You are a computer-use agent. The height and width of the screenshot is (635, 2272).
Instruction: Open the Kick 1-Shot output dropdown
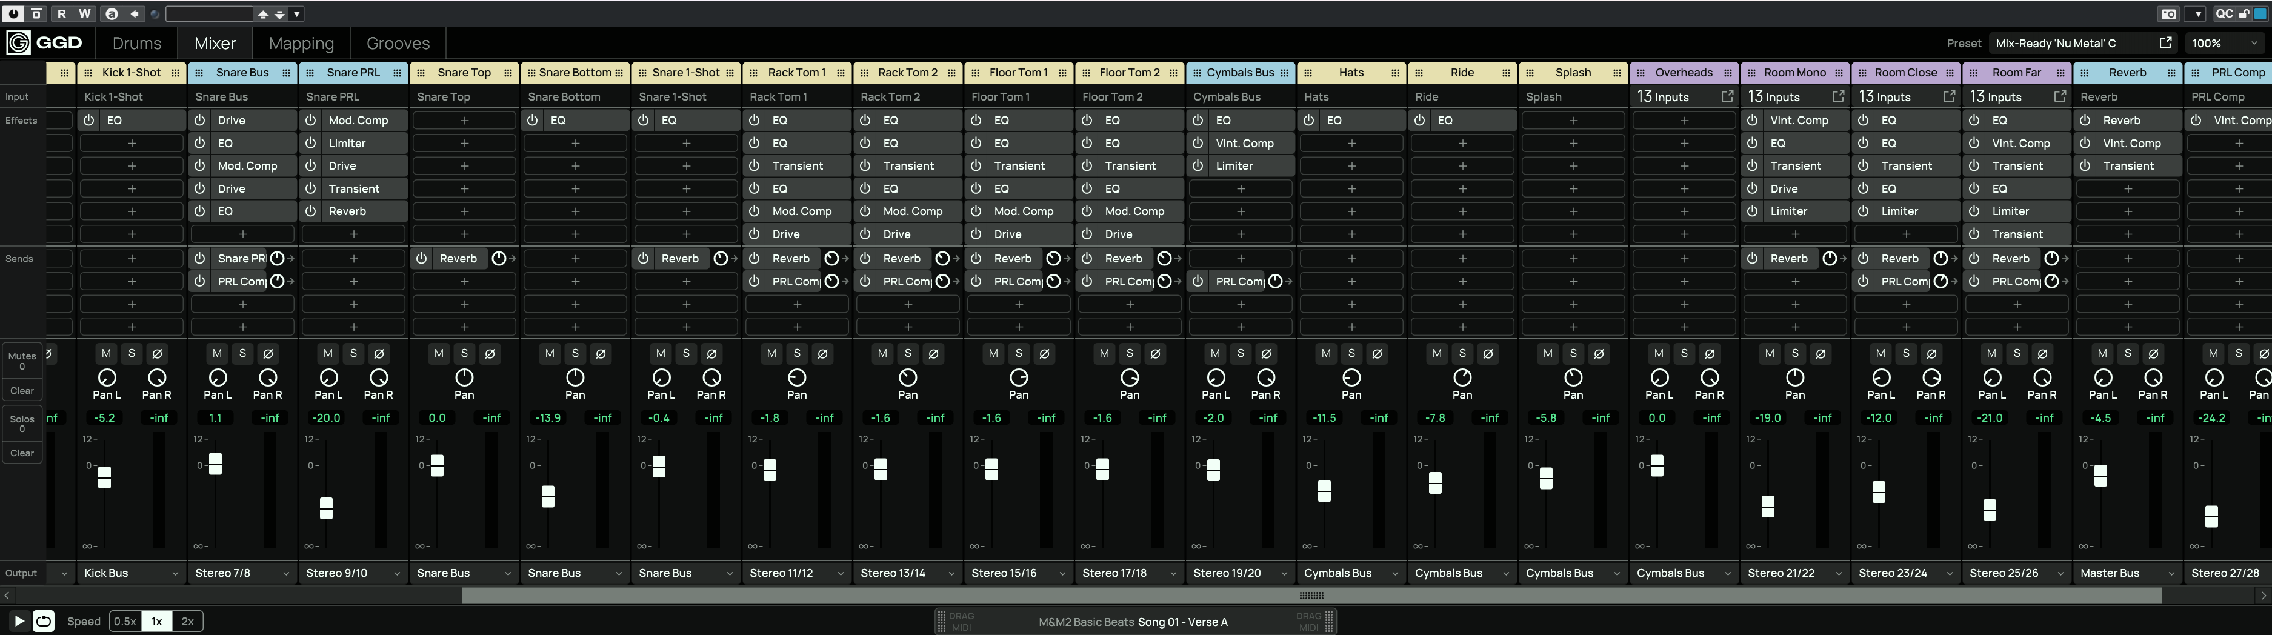[132, 573]
